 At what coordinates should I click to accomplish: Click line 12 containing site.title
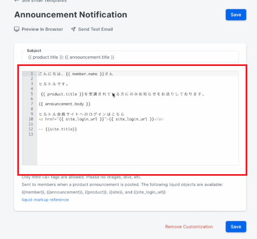[x=58, y=129]
